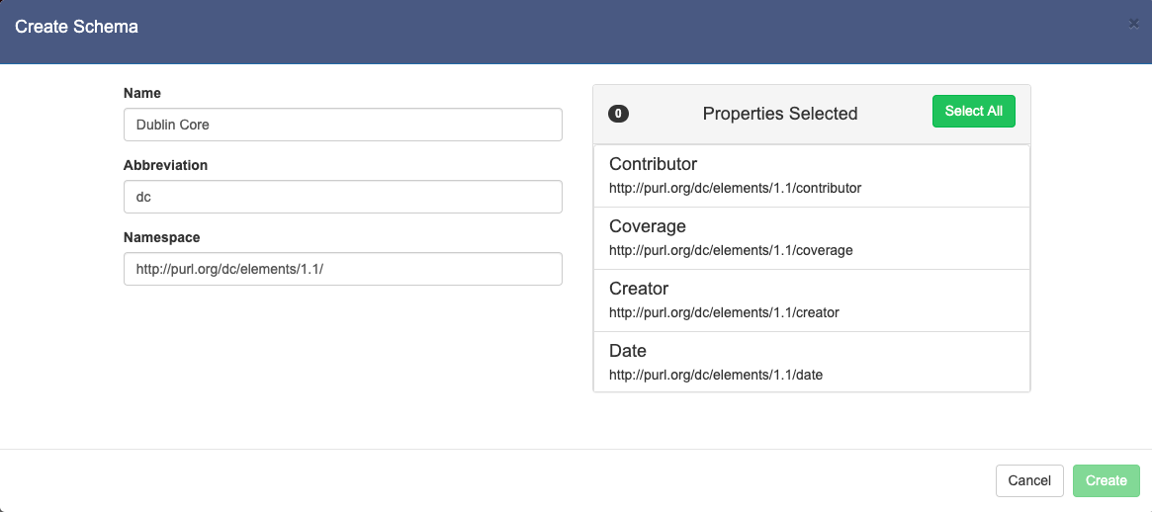Click the Abbreviation field label
Image resolution: width=1152 pixels, height=512 pixels.
pos(165,165)
